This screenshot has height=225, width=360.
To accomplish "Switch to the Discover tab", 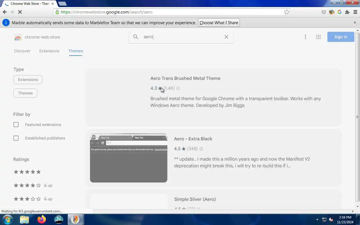I will click(x=22, y=51).
